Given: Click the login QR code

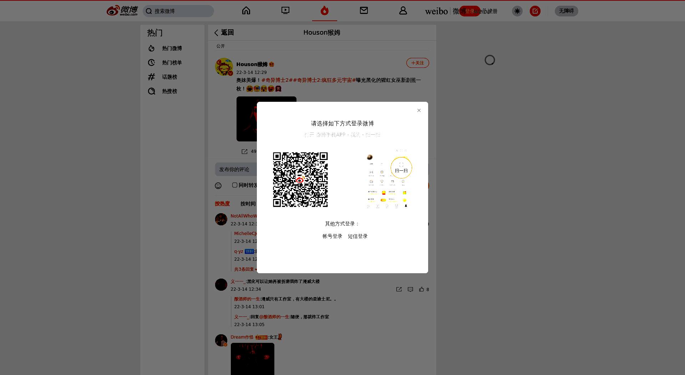Looking at the screenshot, I should (x=300, y=180).
